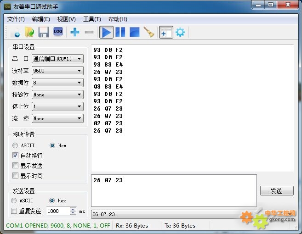Maximize the window

point(271,5)
